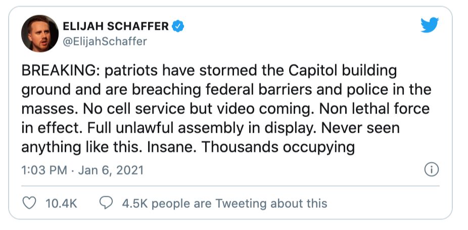Open the @ElijahSchaffer handle link
Screen dimensions: 468x230
click(x=104, y=41)
